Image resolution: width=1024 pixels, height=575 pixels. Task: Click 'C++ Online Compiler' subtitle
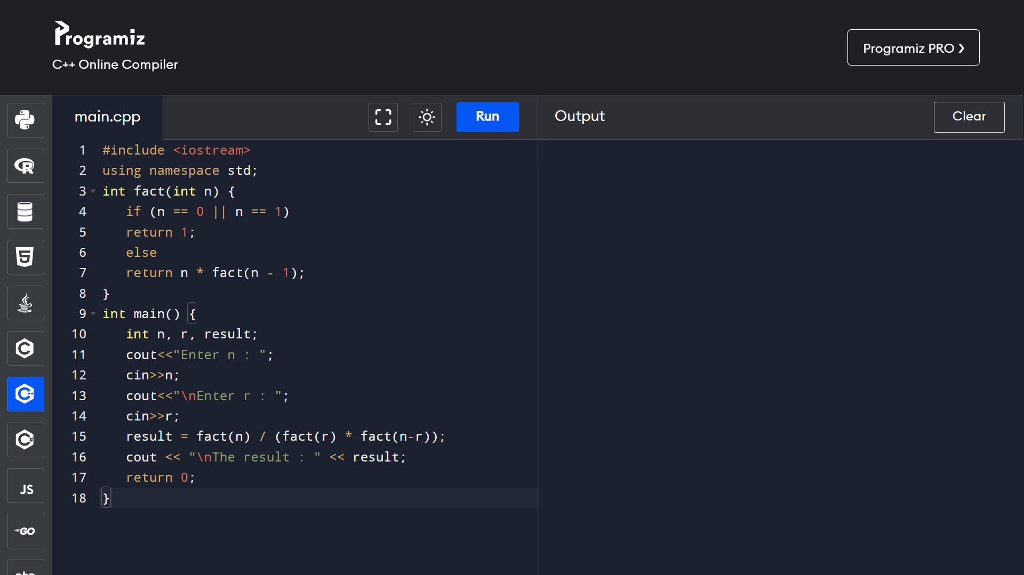[x=115, y=64]
